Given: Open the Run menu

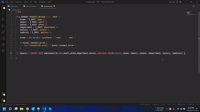Looking at the screenshot, I should tap(35, 2).
